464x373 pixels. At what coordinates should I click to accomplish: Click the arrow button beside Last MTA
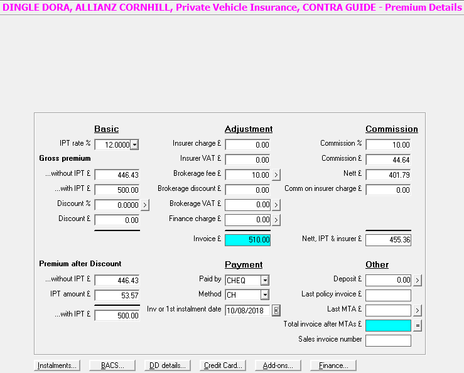[418, 310]
